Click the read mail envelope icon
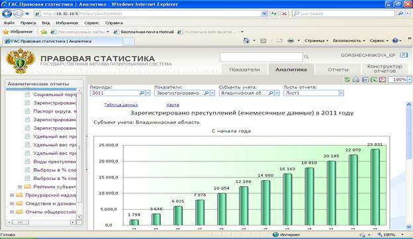The height and width of the screenshot is (239, 413). tap(279, 40)
